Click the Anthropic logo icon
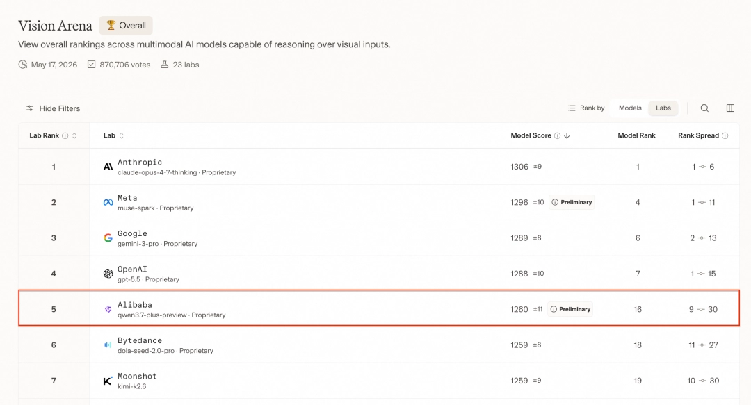This screenshot has height=405, width=751. pos(108,167)
